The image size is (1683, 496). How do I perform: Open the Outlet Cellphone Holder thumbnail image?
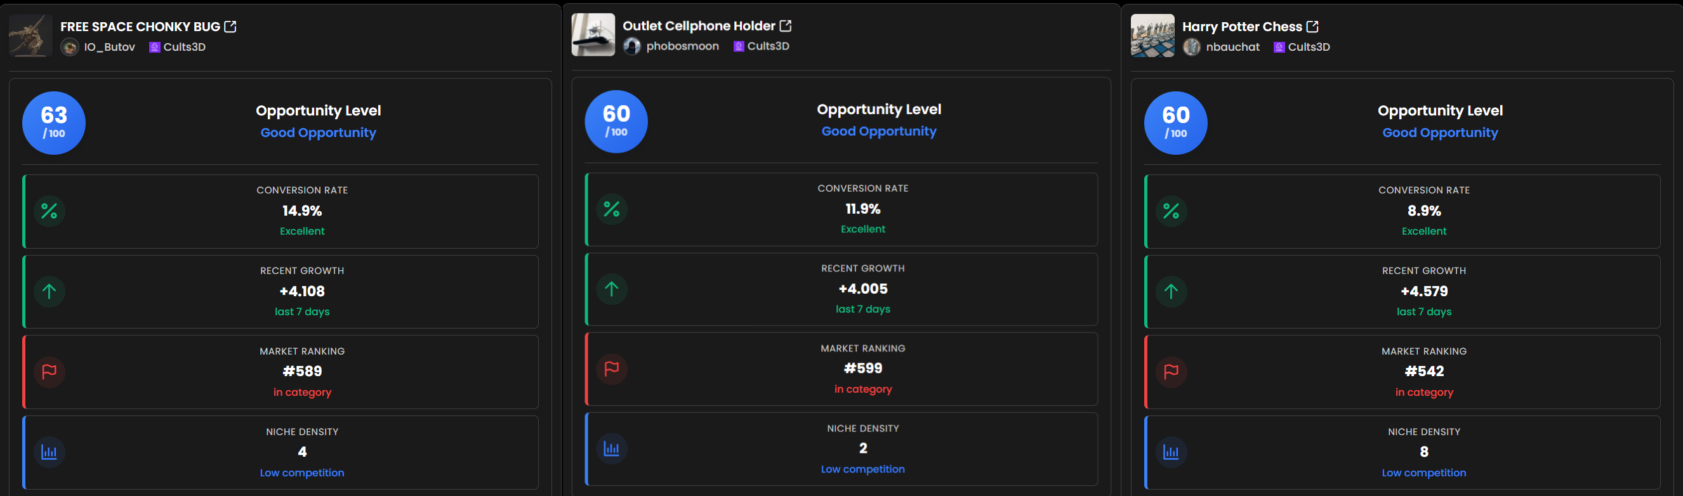593,36
